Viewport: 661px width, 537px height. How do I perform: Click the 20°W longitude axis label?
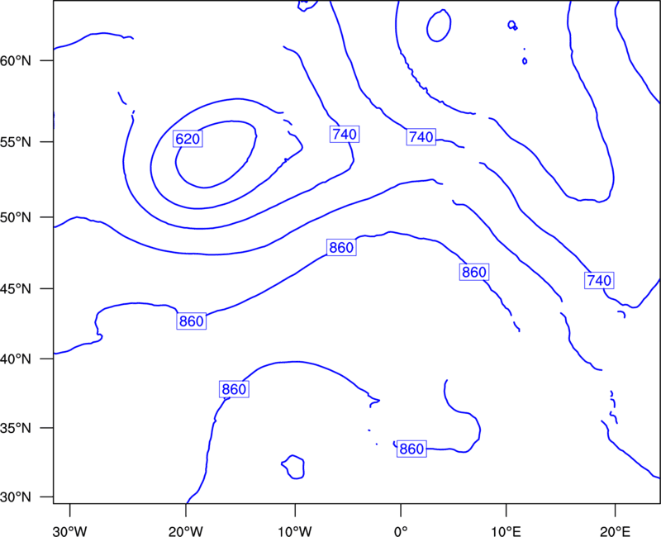pyautogui.click(x=186, y=531)
